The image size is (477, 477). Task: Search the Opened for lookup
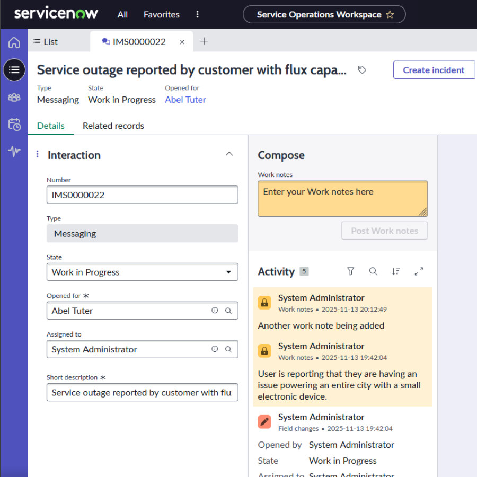[228, 311]
